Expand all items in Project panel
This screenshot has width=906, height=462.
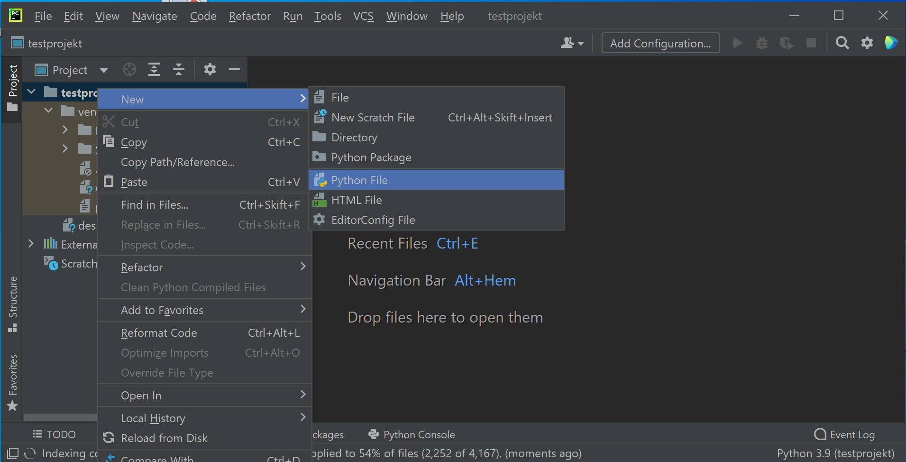[x=154, y=70]
